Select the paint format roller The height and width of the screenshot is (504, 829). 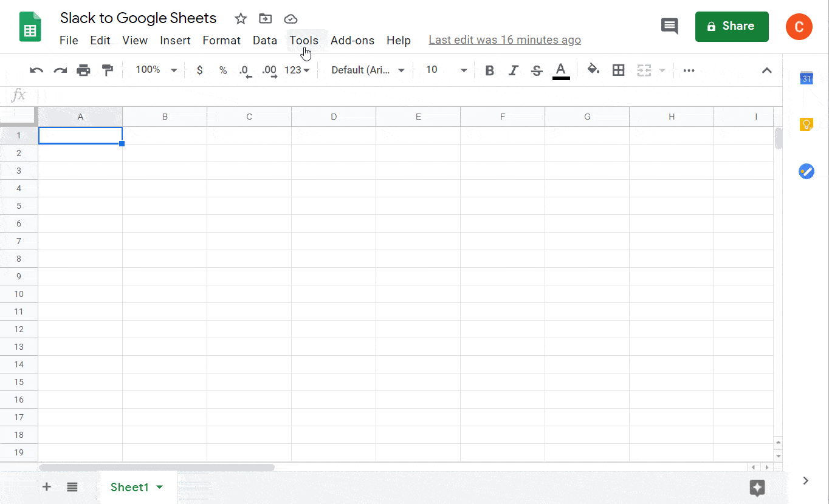(x=108, y=70)
